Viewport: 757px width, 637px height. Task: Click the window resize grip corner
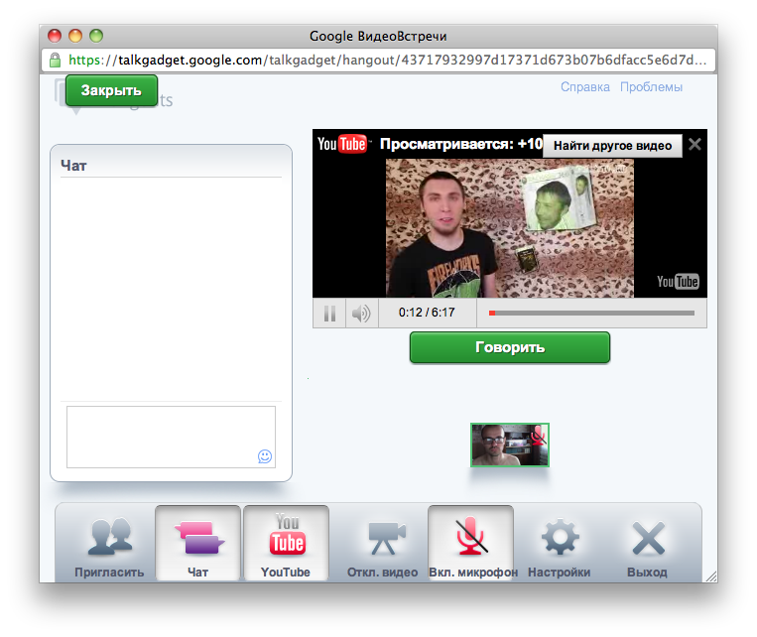click(711, 576)
